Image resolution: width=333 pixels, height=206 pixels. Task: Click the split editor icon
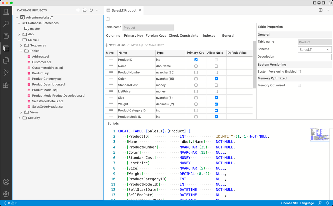pyautogui.click(x=321, y=10)
